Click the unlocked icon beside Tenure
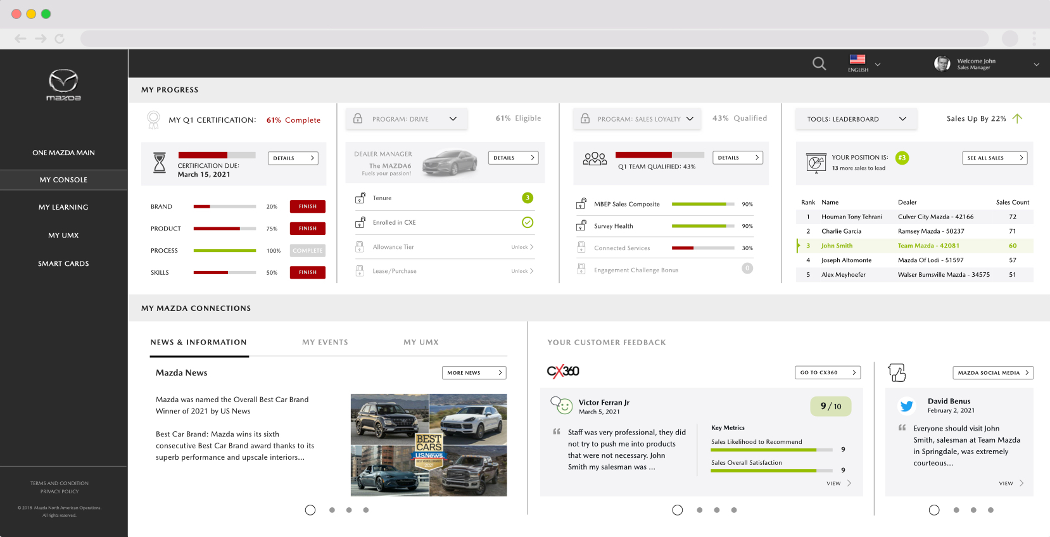 click(360, 198)
